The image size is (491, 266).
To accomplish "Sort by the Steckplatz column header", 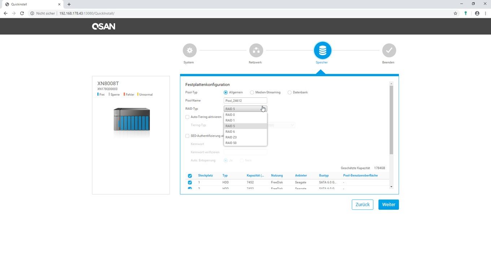I will pos(205,175).
